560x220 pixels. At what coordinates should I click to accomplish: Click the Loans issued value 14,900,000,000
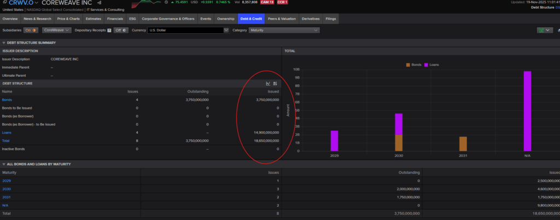266,132
